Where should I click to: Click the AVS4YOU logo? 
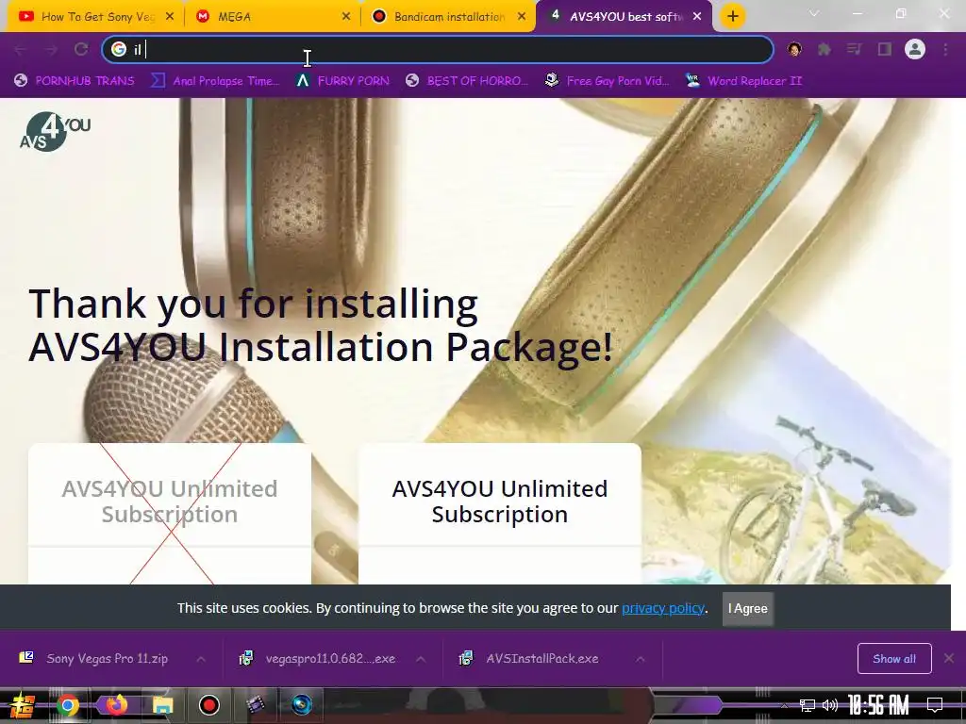point(55,131)
